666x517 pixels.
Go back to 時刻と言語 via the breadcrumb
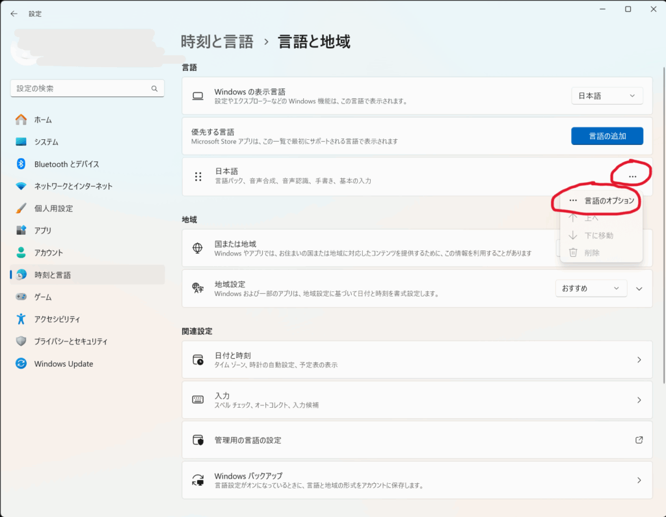click(x=217, y=42)
